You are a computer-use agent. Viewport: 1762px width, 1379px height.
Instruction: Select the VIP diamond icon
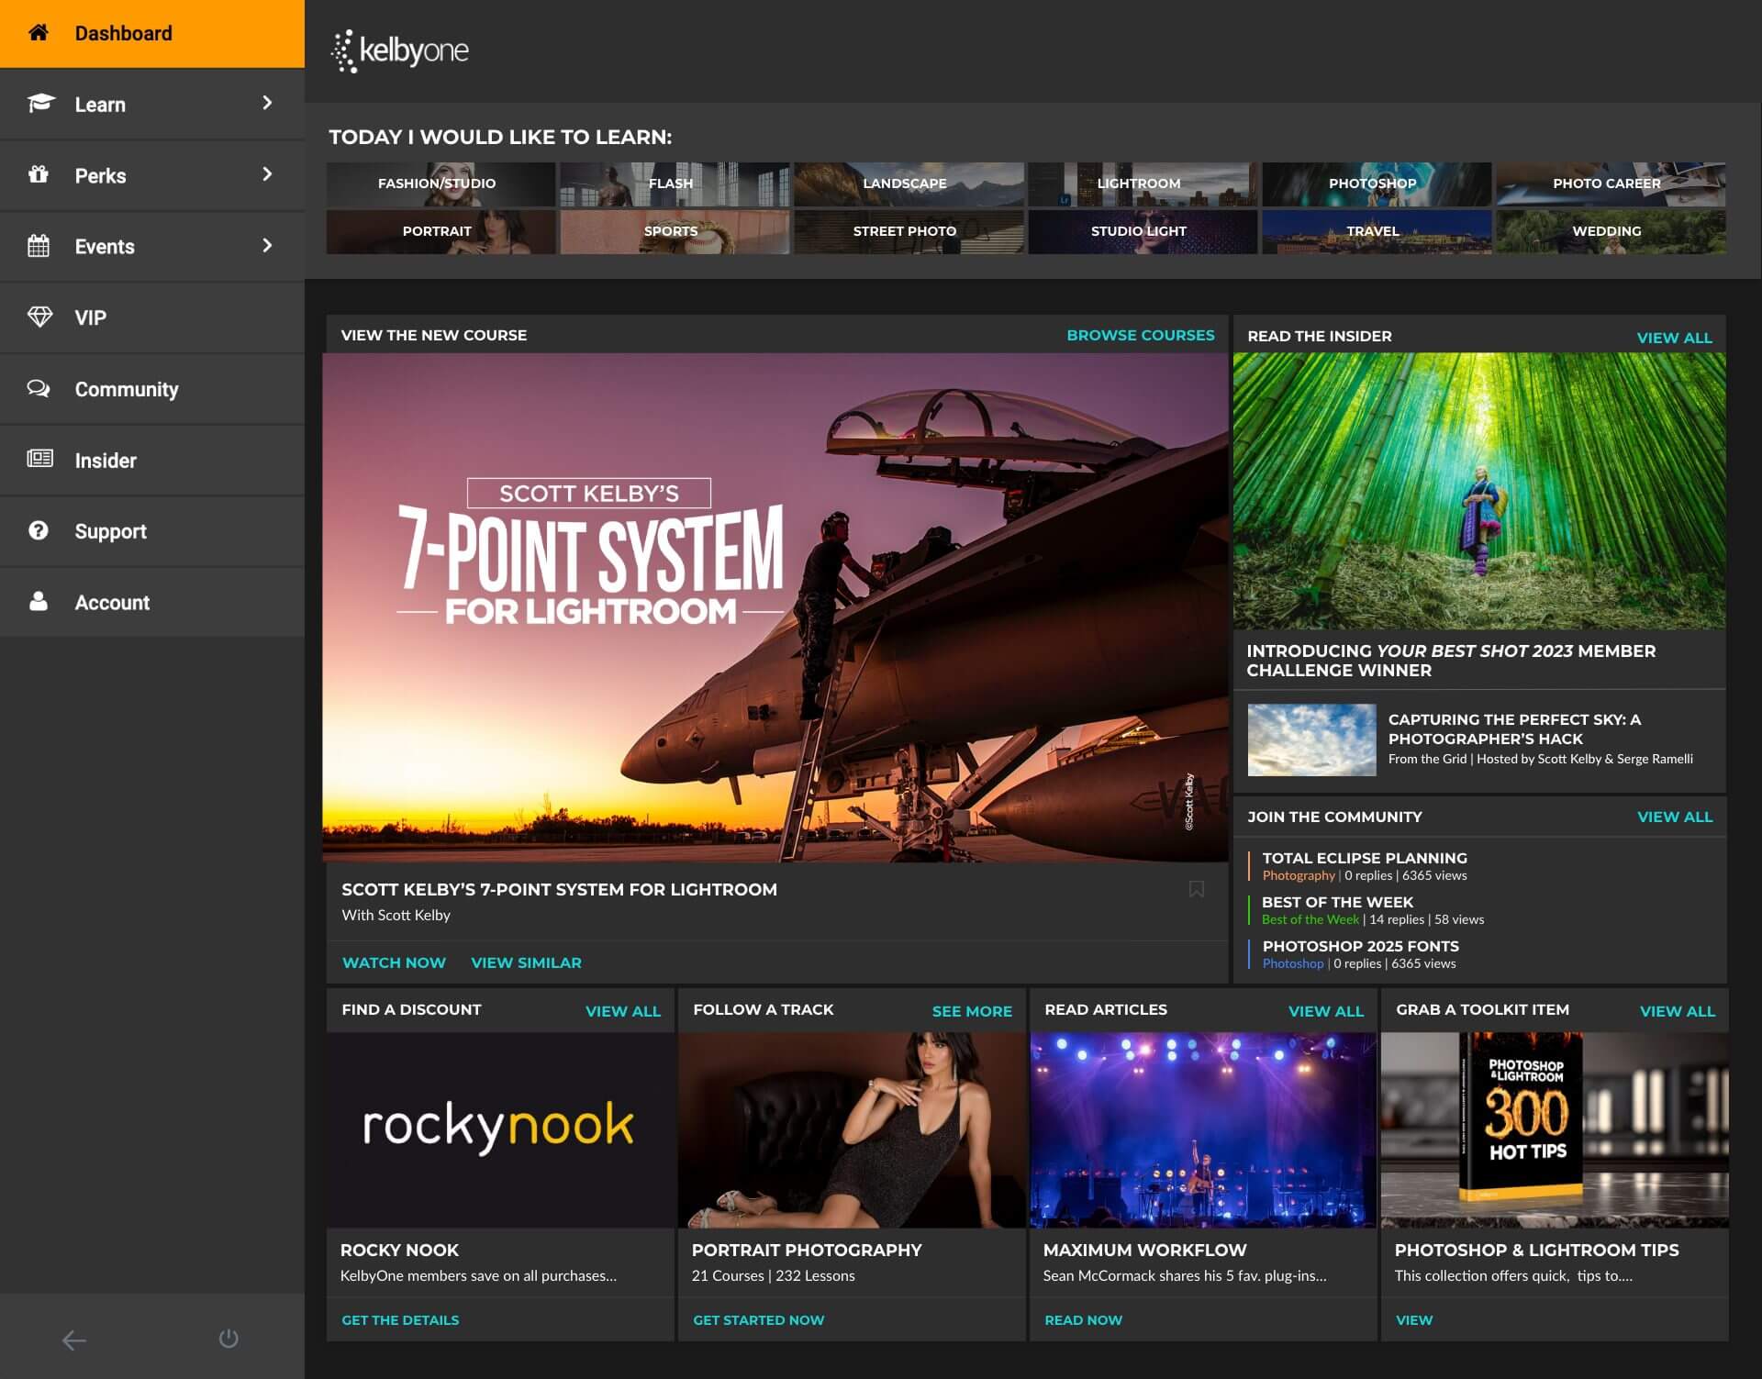(39, 317)
